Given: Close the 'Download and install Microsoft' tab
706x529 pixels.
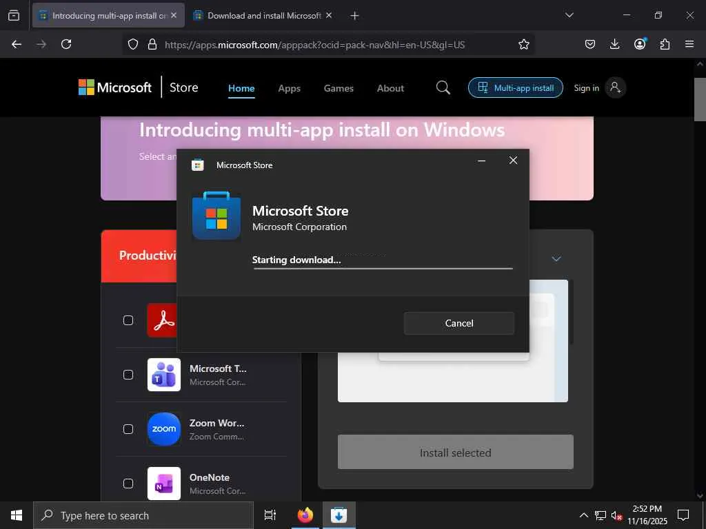Looking at the screenshot, I should [329, 15].
